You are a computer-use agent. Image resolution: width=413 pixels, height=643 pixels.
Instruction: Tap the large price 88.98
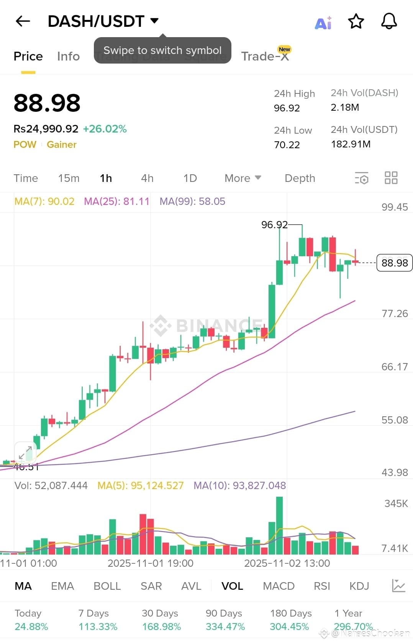point(47,103)
